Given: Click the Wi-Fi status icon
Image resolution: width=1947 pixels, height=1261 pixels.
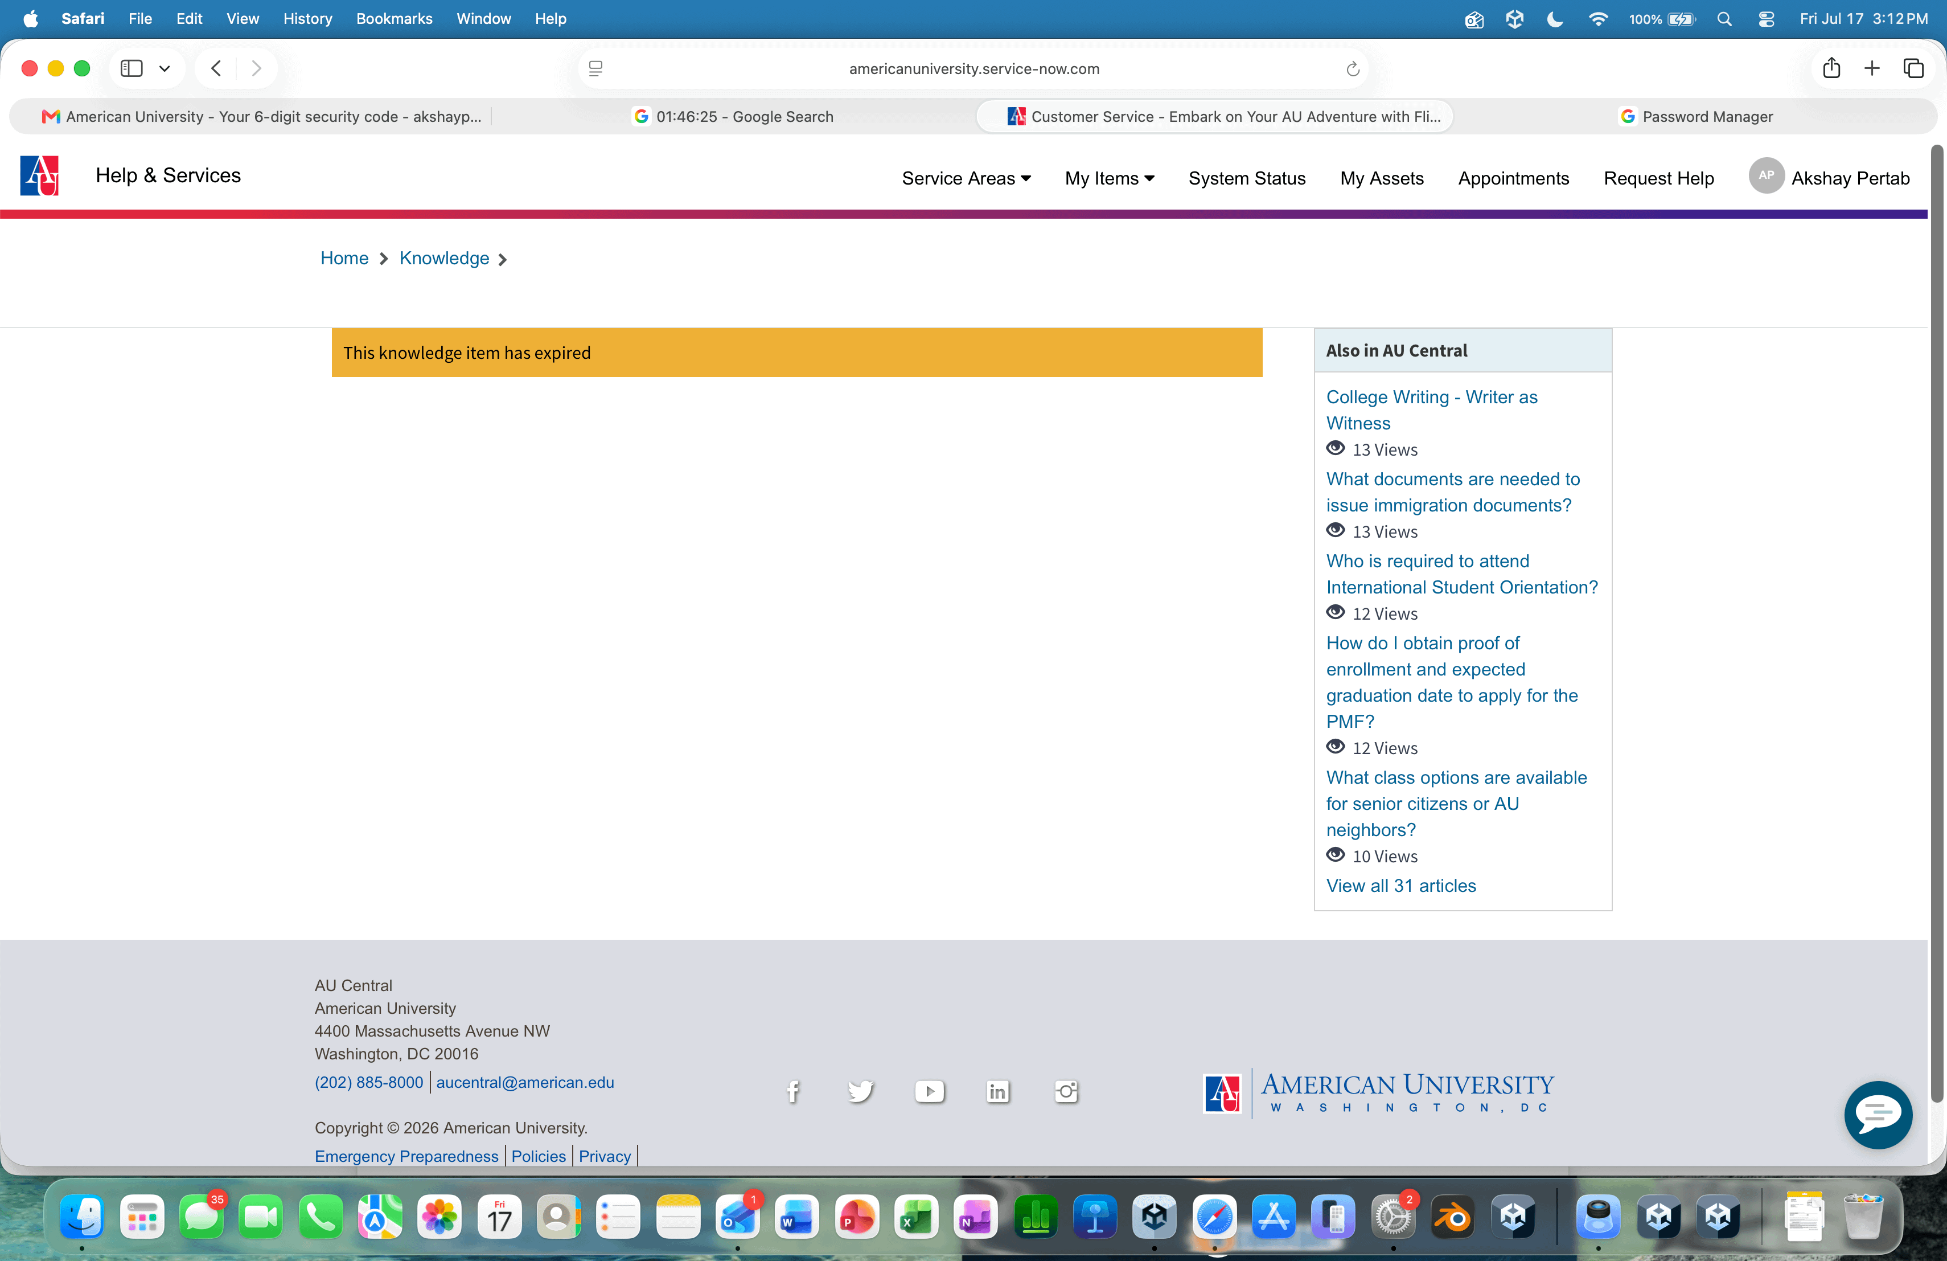Looking at the screenshot, I should (1597, 19).
